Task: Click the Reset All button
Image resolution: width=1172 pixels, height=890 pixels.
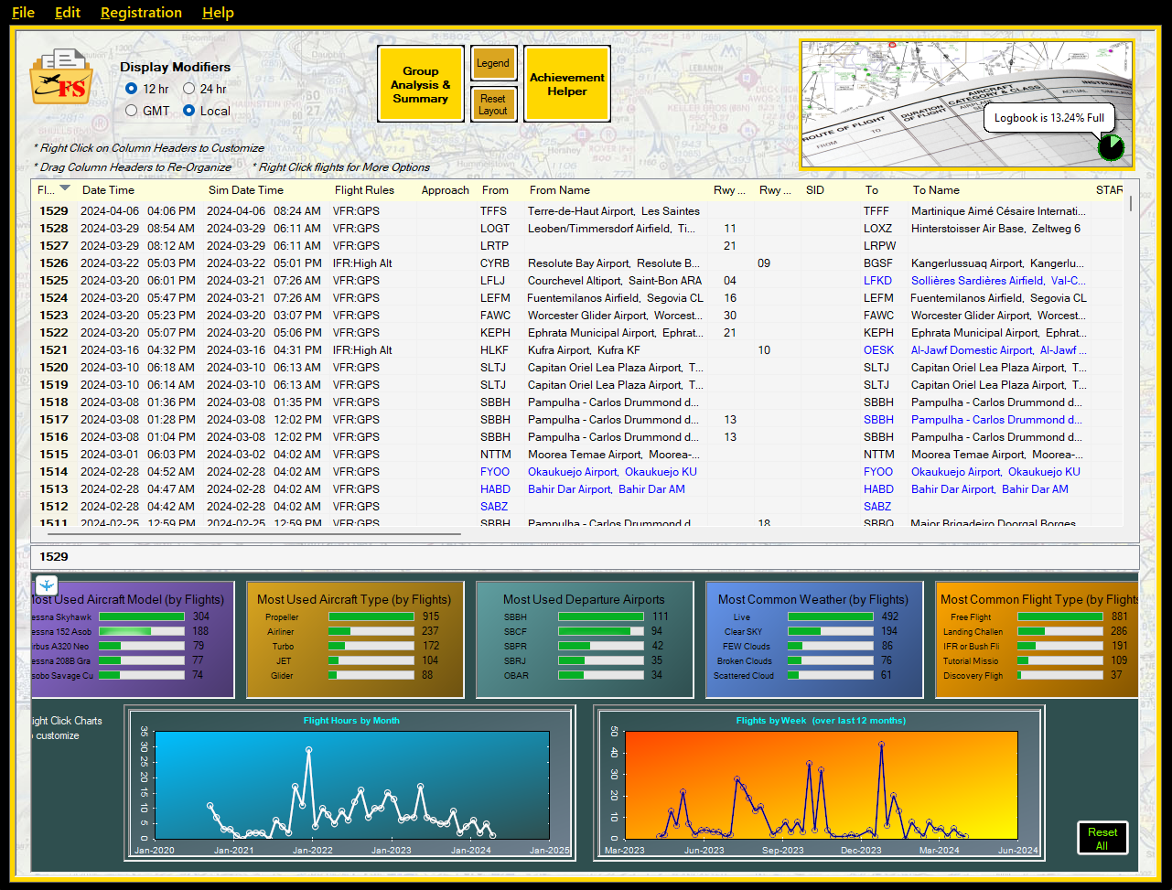Action: tap(1102, 838)
